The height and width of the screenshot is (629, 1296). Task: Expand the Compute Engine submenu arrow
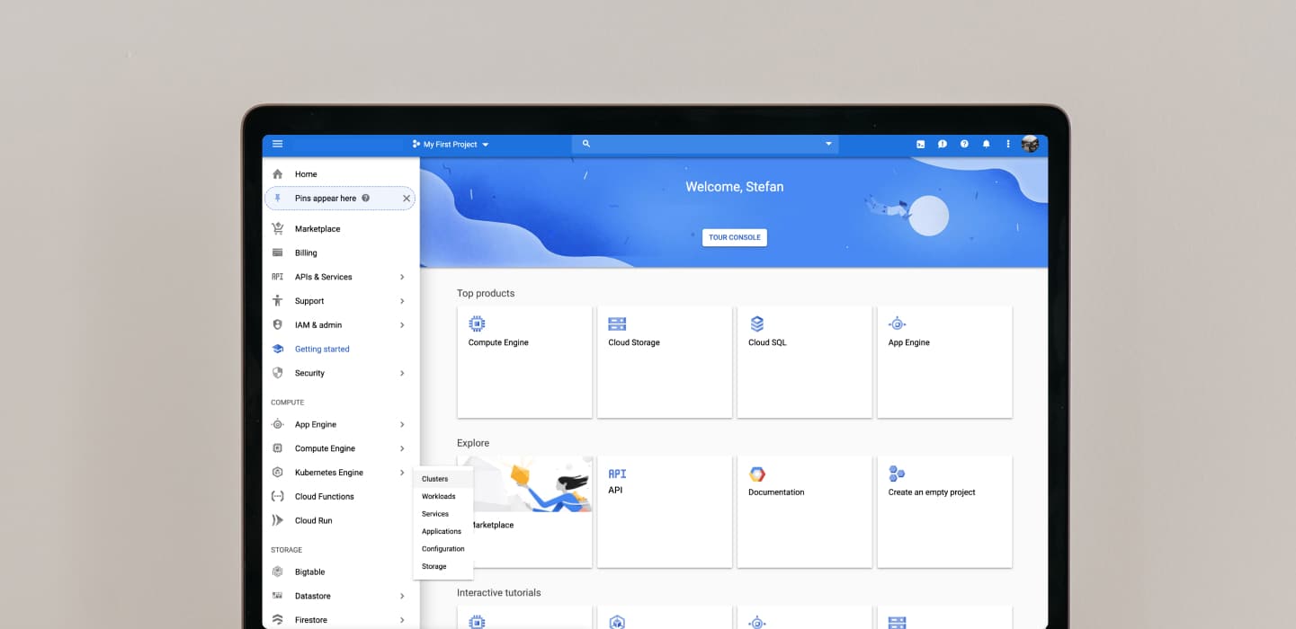click(x=402, y=448)
